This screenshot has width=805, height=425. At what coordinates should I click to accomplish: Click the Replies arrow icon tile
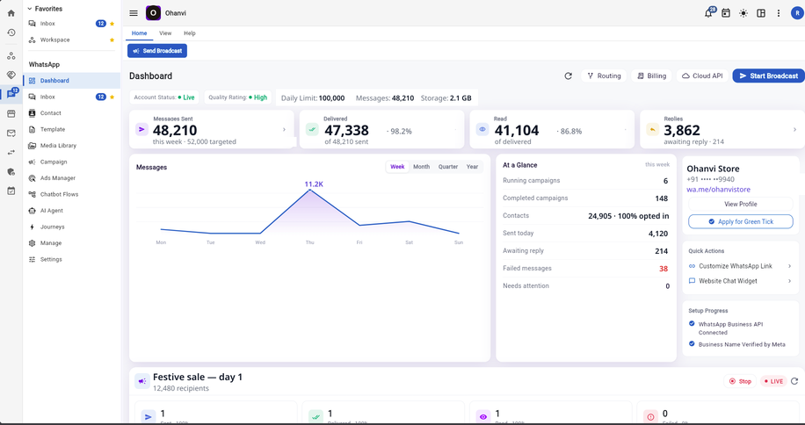coord(652,130)
